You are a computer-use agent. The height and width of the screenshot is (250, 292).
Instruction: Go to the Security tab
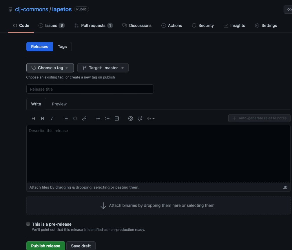pyautogui.click(x=202, y=25)
